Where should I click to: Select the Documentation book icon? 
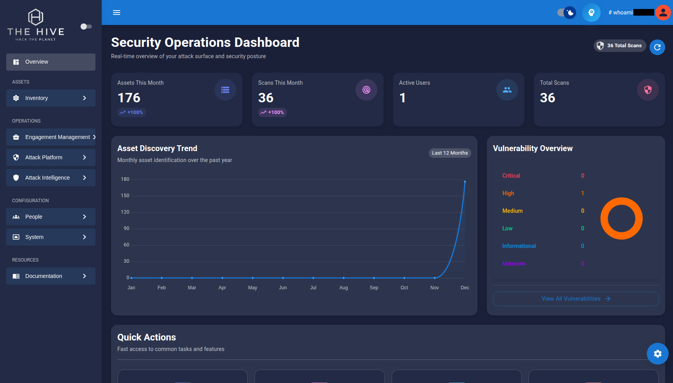(x=16, y=276)
